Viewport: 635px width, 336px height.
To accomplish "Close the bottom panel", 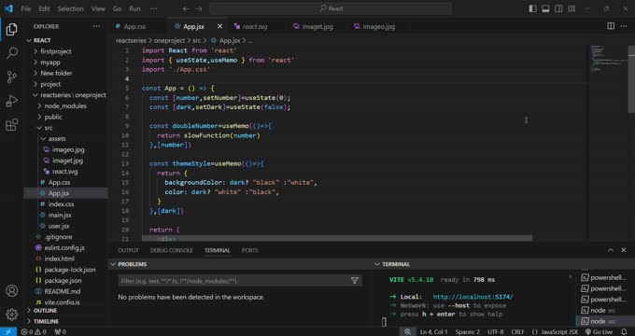I will pos(624,250).
